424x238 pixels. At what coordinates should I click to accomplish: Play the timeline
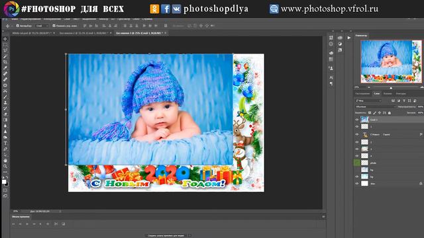[27, 224]
